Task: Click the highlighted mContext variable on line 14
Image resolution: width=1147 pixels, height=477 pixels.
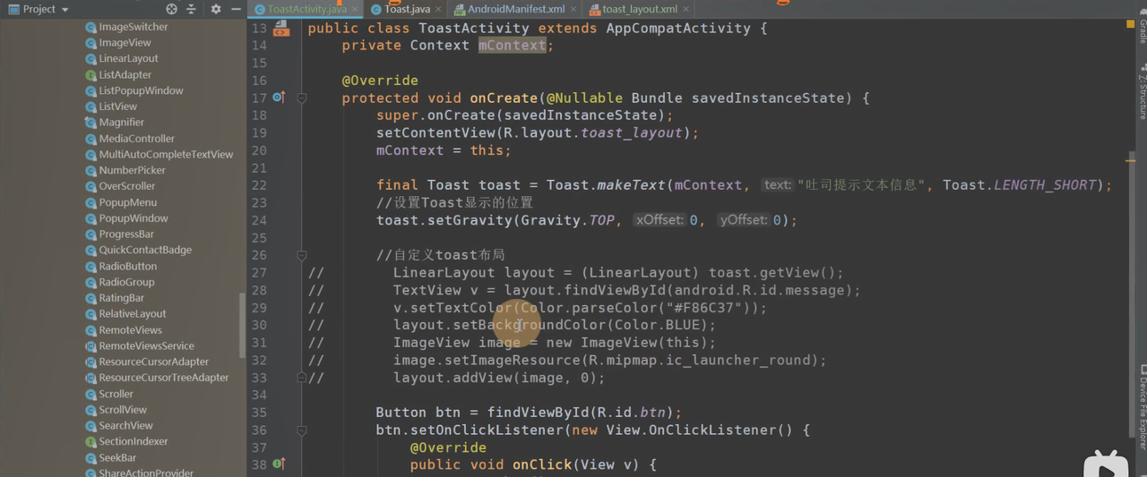Action: (512, 46)
